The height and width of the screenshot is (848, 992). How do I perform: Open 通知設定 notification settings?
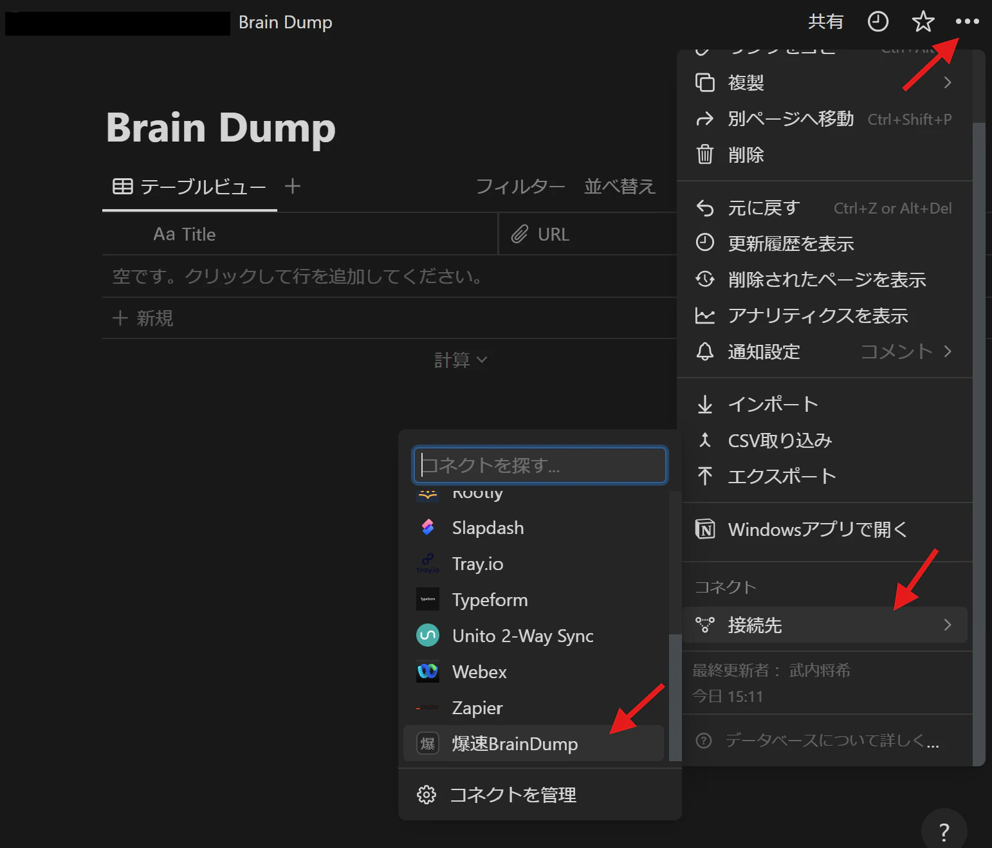coord(825,351)
